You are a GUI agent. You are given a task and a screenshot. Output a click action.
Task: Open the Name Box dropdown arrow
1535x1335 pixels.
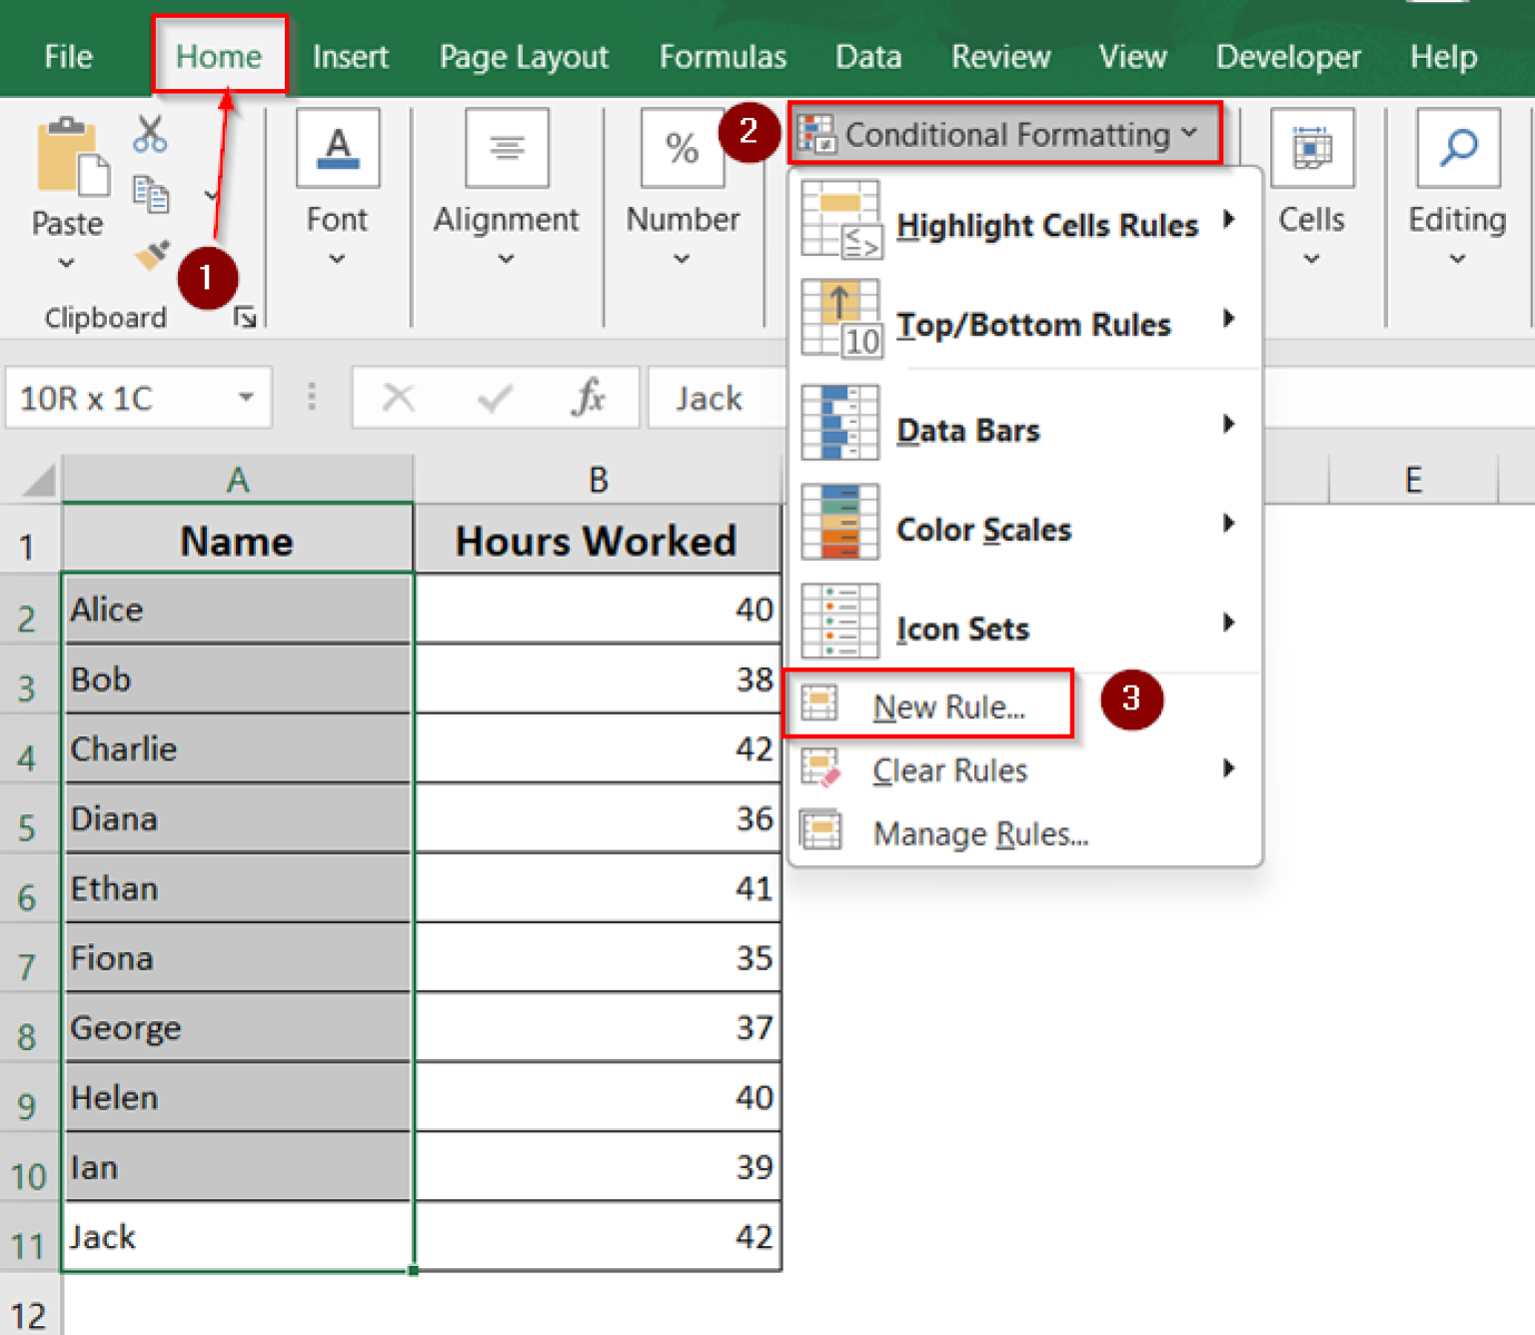point(247,397)
